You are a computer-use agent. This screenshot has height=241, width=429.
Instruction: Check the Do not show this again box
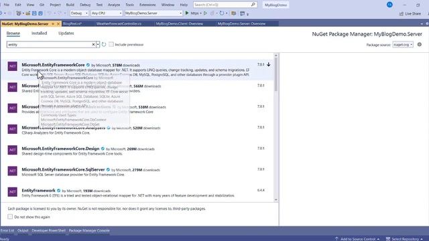click(x=10, y=217)
